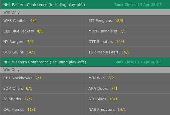Viewport: 170px width, 115px height.
Task: Add EDM Oilers 6/1 to betslip
Action: [x=43, y=88]
